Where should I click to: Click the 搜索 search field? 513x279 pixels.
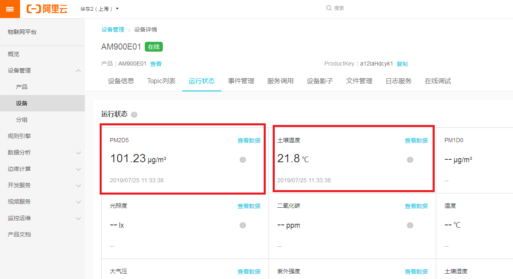tap(335, 8)
